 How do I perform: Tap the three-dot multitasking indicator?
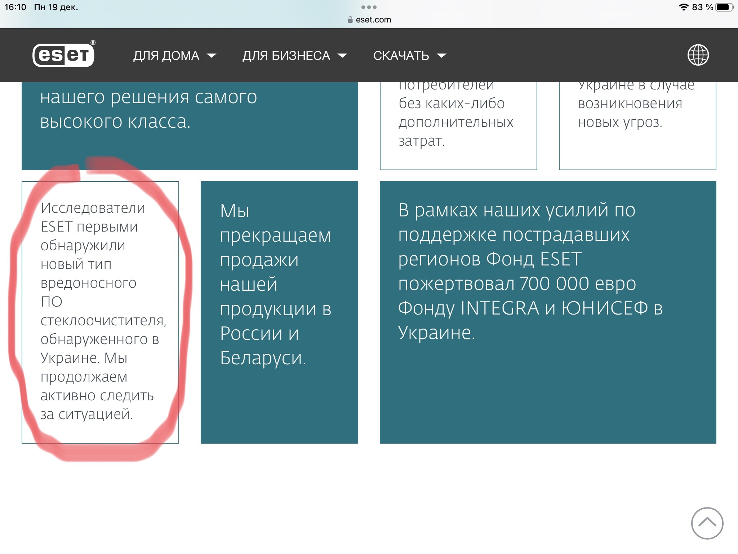pyautogui.click(x=369, y=7)
